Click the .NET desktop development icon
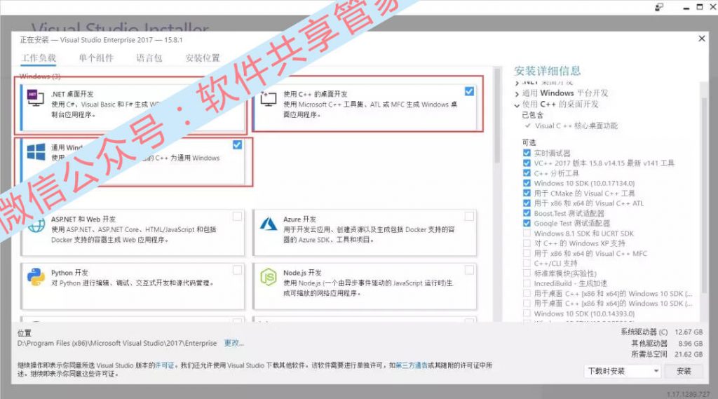 36,97
